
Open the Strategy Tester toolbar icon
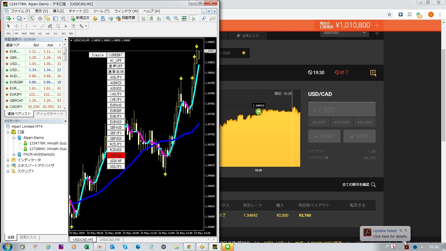[63, 18]
